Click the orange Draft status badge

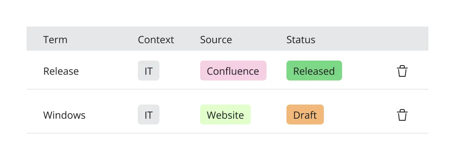point(305,115)
